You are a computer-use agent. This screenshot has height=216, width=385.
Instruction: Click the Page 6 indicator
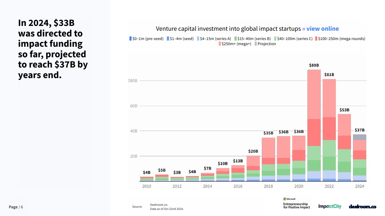click(x=16, y=207)
